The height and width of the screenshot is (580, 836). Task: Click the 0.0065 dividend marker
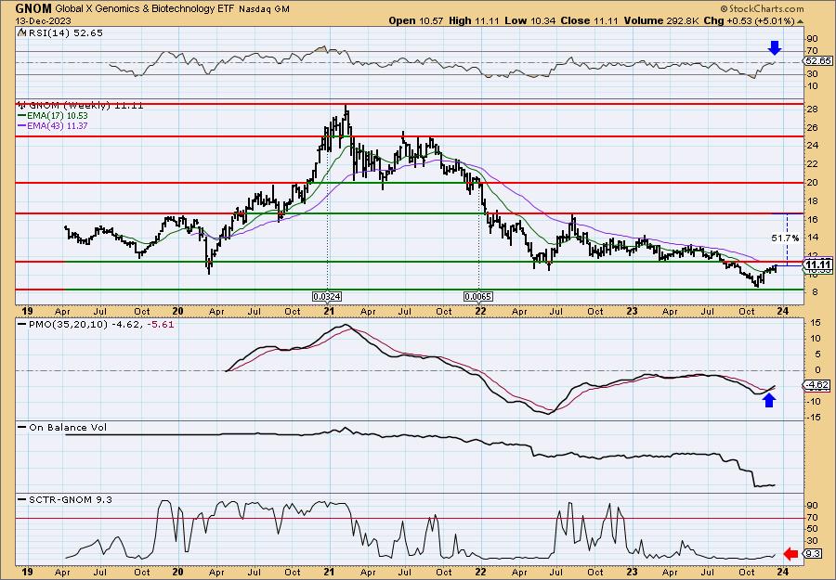[x=478, y=296]
